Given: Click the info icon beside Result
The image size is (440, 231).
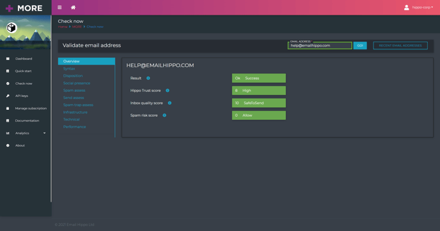Looking at the screenshot, I should pos(148,78).
